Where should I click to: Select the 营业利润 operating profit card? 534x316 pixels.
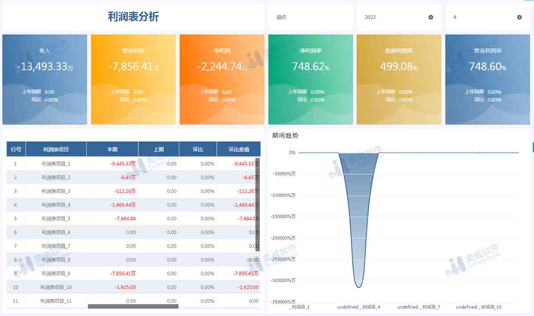pyautogui.click(x=133, y=79)
